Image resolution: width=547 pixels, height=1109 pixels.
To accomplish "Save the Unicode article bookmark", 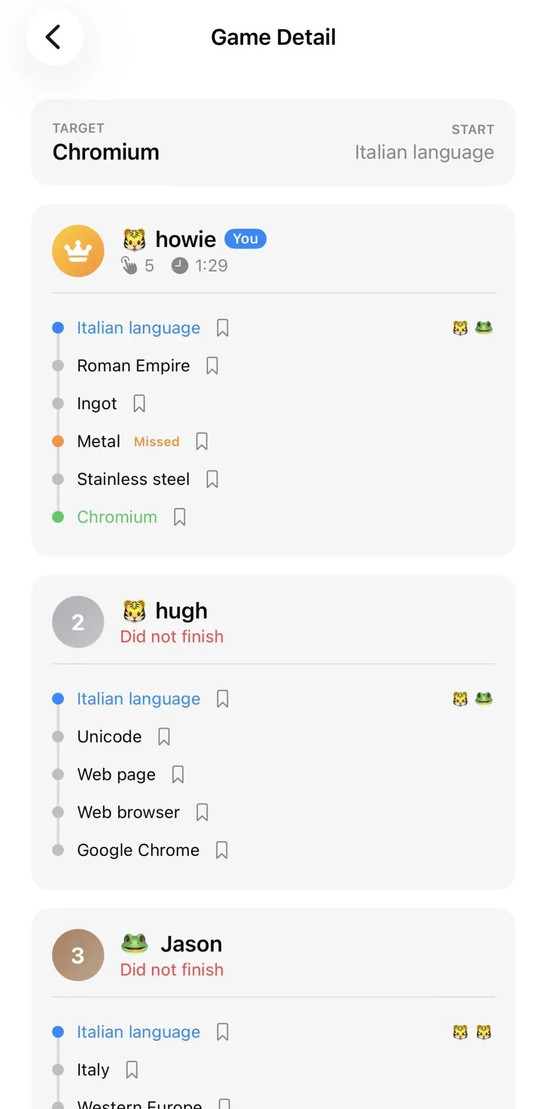I will point(164,737).
